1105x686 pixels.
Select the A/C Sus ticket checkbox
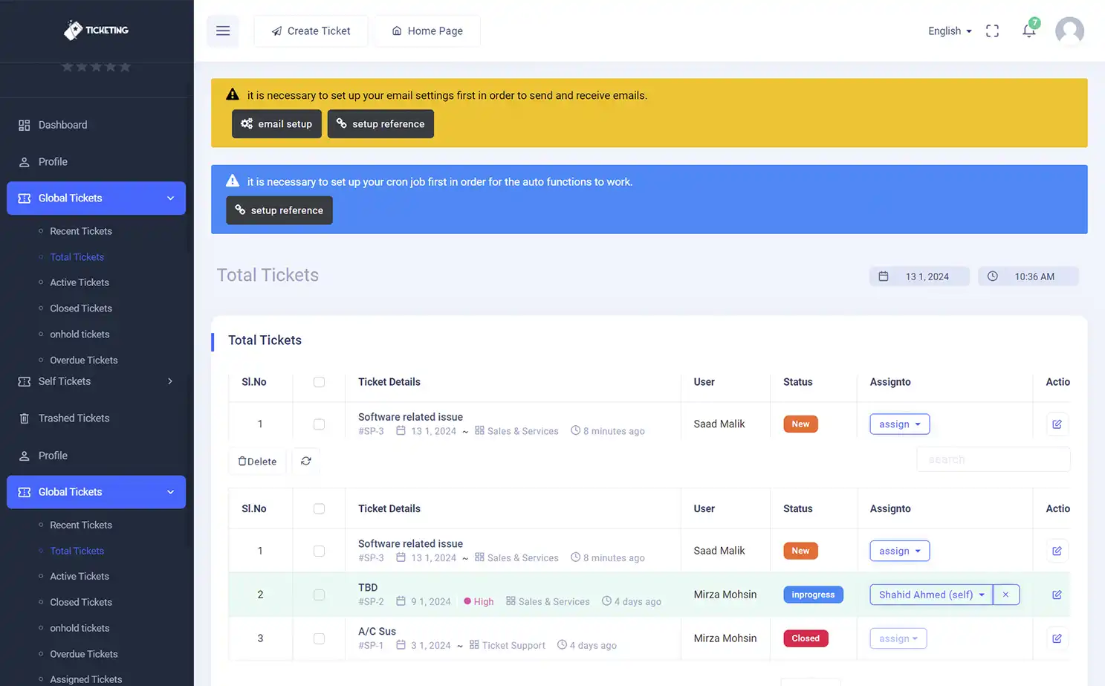tap(319, 638)
